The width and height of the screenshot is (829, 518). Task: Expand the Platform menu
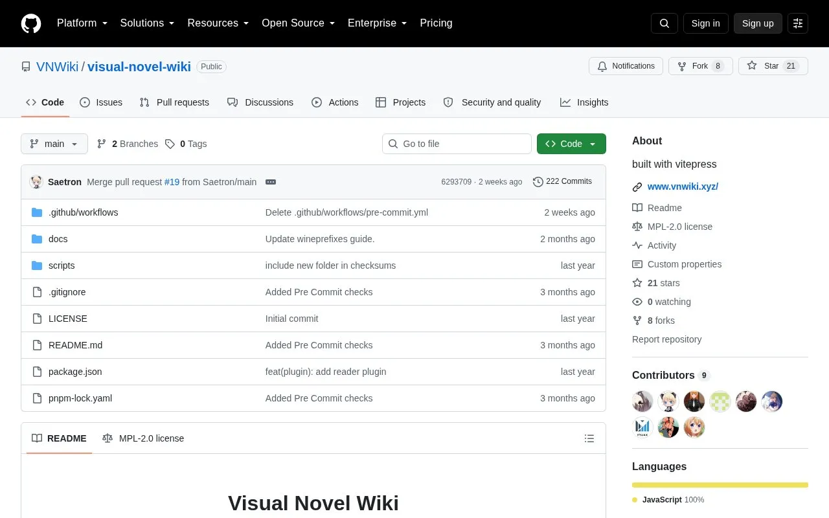click(82, 23)
